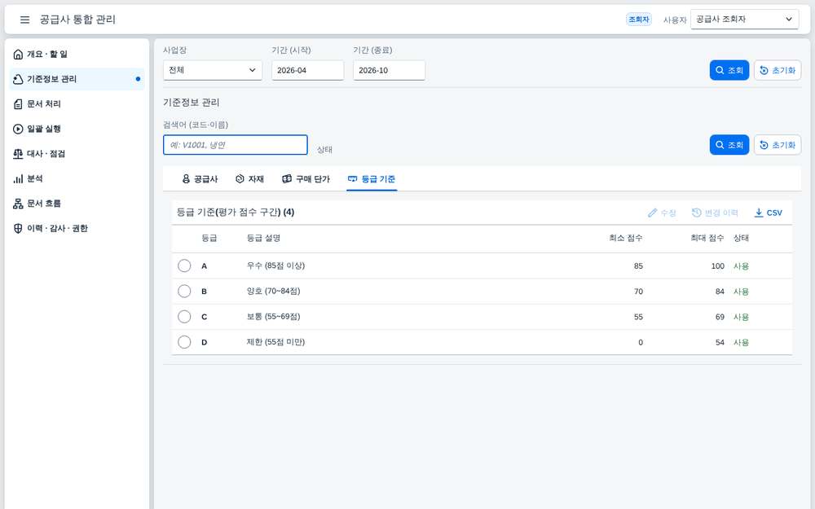
Task: Switch to the 등급 기준 tab
Action: [x=372, y=179]
